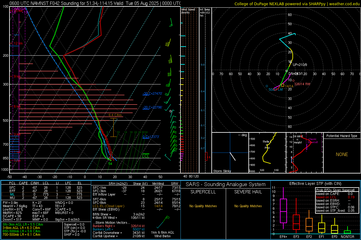Select the SFC-6km kinematics row
Viewport: 361px width, 240px height.
click(x=136, y=199)
